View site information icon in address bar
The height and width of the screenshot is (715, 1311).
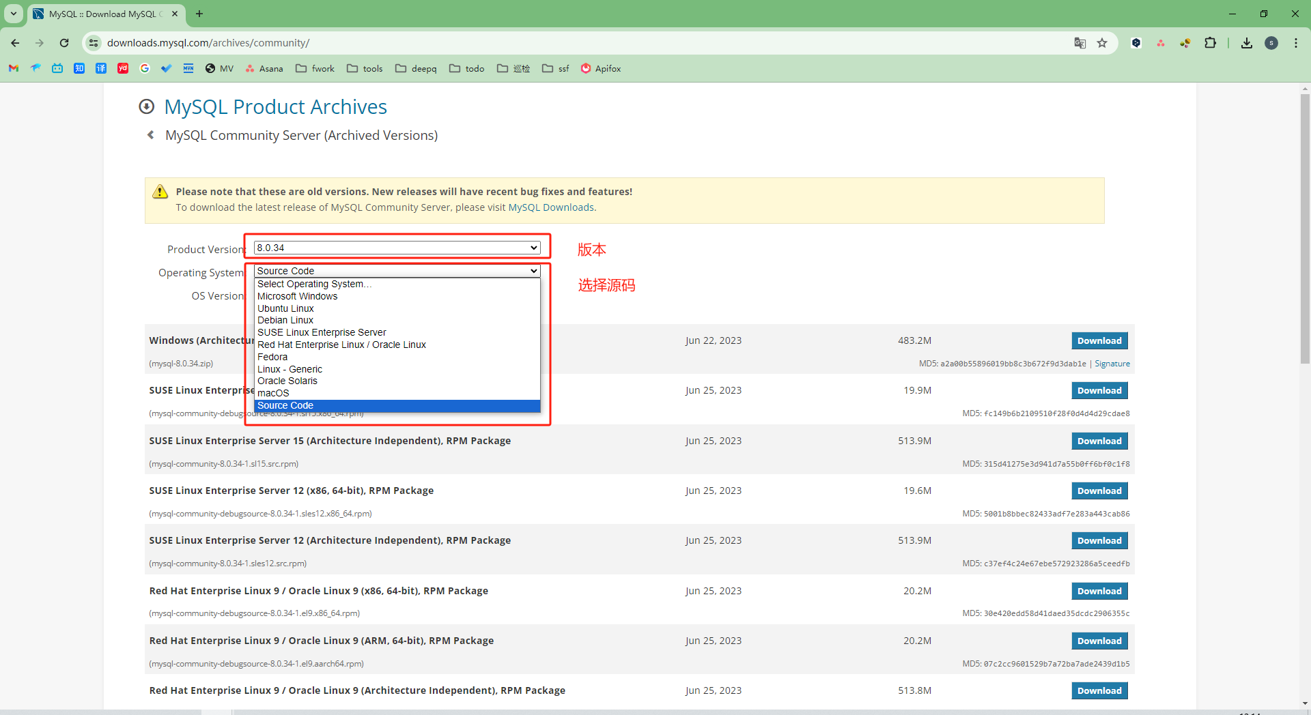pyautogui.click(x=94, y=43)
